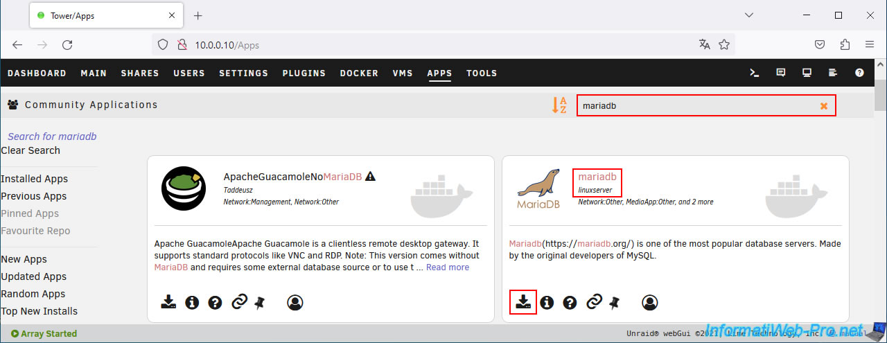The width and height of the screenshot is (887, 343).
Task: Pin the mariadb app
Action: point(614,302)
